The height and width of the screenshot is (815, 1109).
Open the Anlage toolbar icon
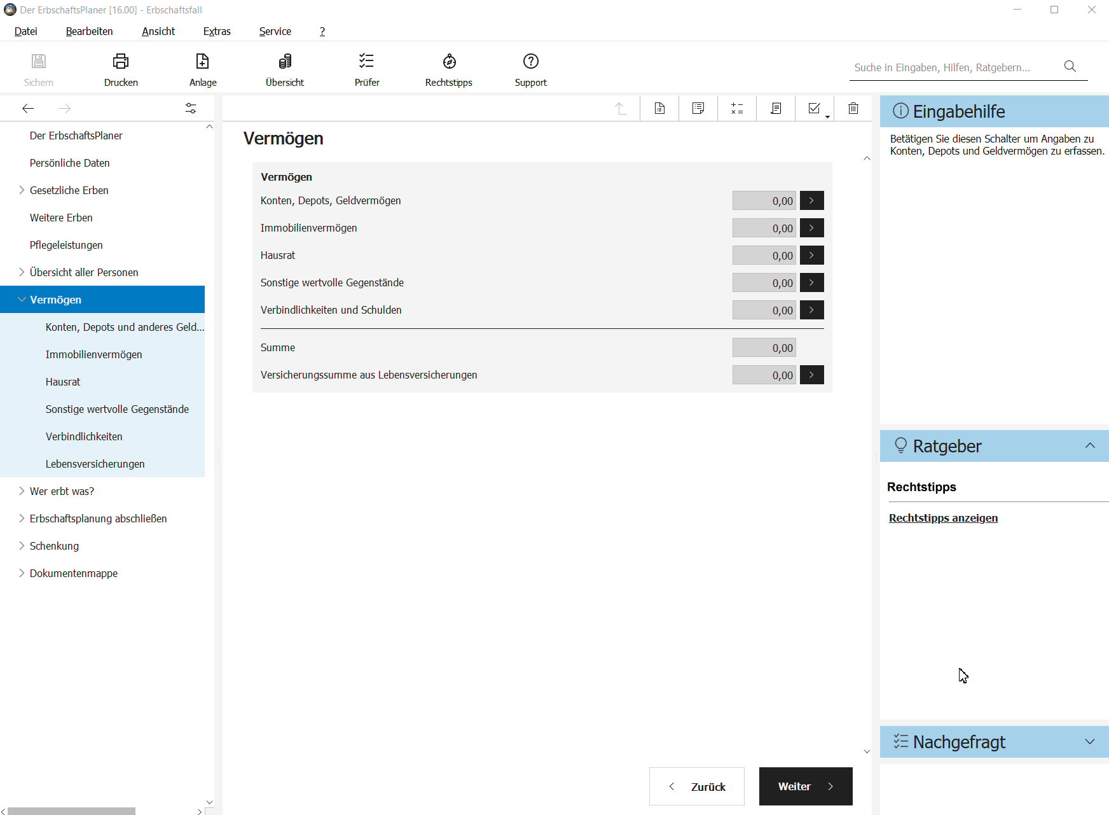click(x=202, y=62)
